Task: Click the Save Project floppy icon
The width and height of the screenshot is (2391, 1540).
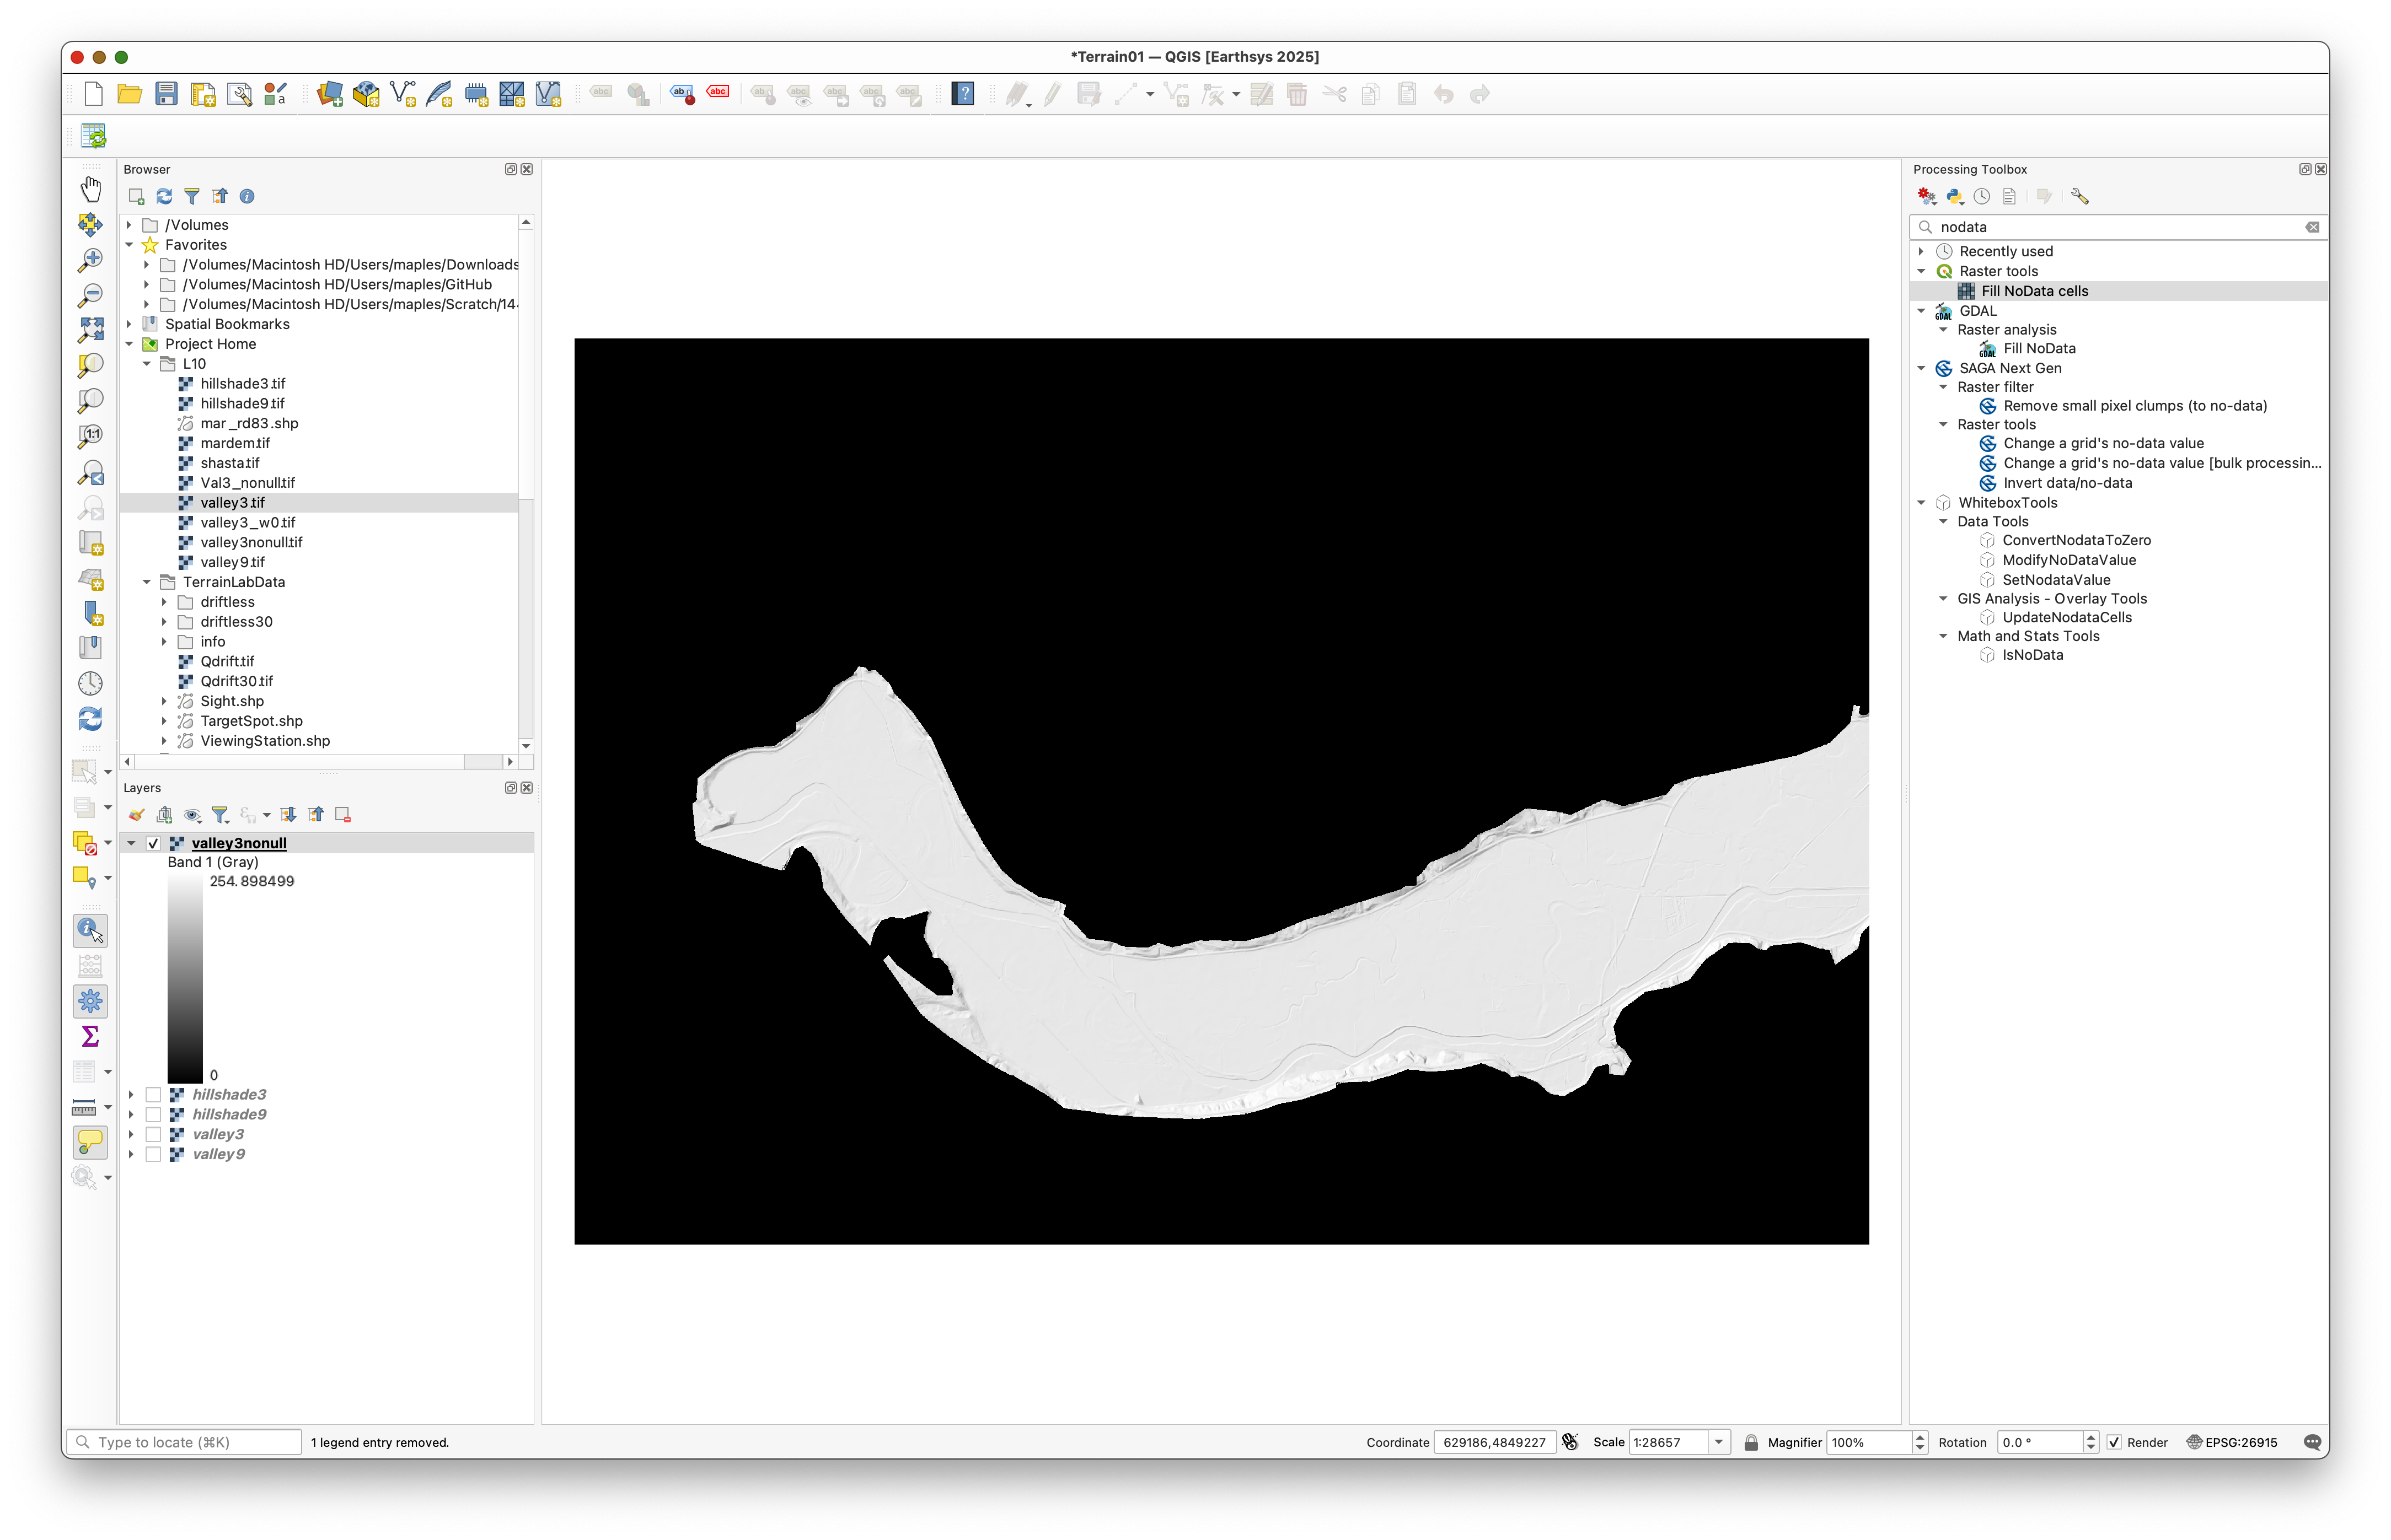Action: [166, 94]
